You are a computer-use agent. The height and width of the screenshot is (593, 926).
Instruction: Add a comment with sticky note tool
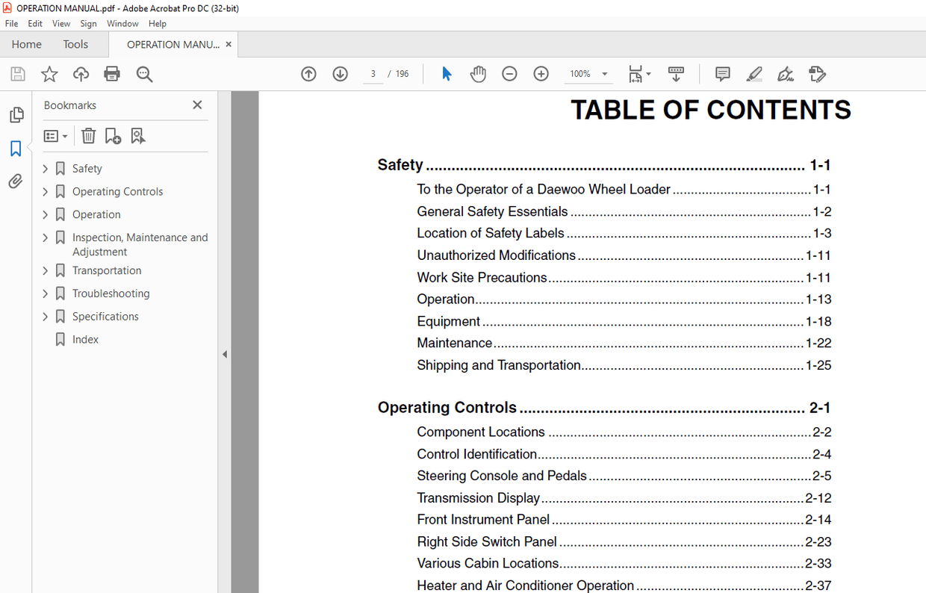[722, 74]
